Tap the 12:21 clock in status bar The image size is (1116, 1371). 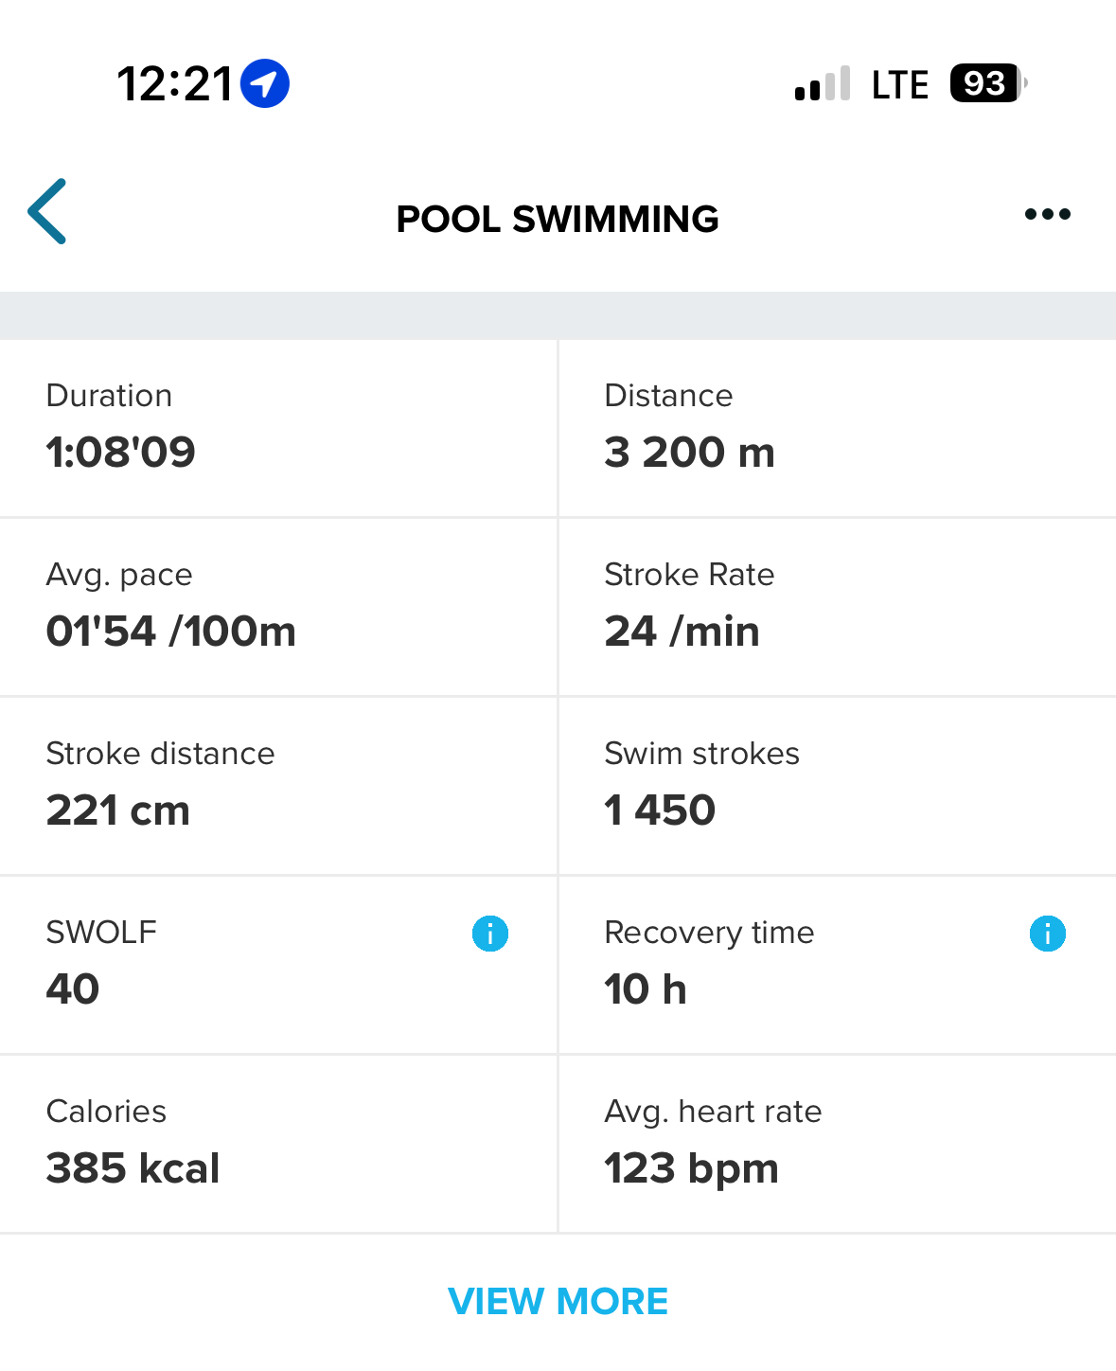[x=175, y=84]
